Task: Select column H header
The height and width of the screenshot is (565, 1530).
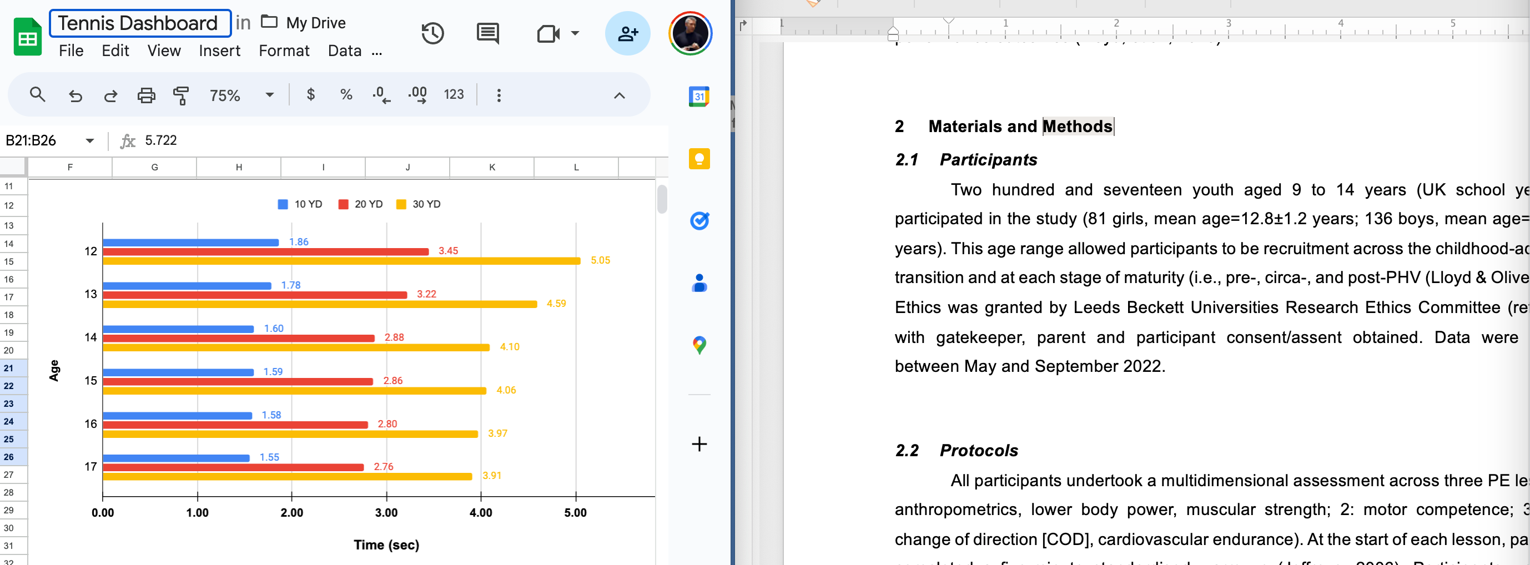Action: coord(239,168)
